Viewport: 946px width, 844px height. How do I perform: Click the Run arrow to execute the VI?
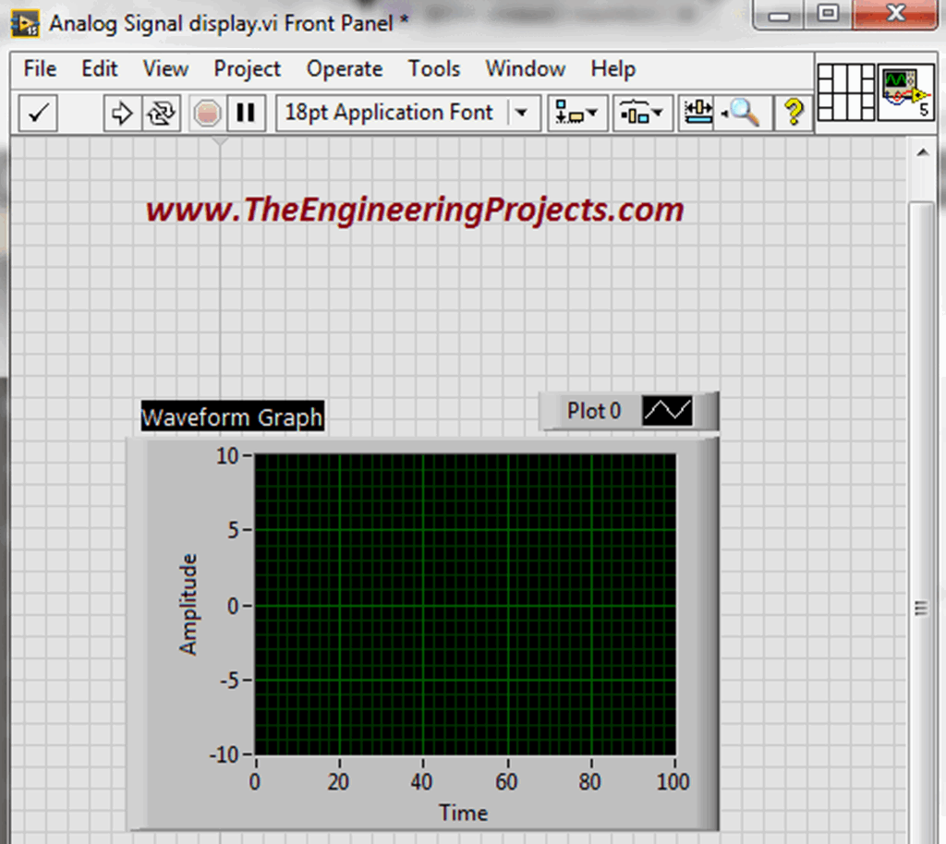point(121,112)
